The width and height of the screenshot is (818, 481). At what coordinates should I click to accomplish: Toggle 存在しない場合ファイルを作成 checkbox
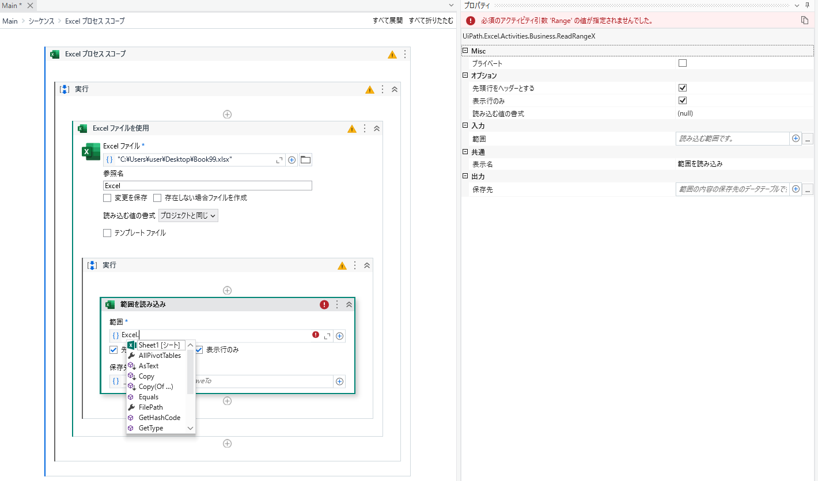157,198
